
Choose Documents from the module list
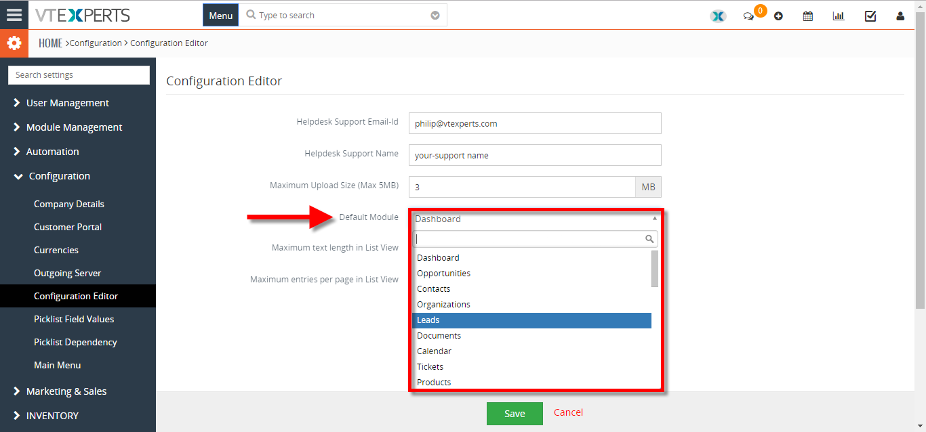pyautogui.click(x=531, y=336)
